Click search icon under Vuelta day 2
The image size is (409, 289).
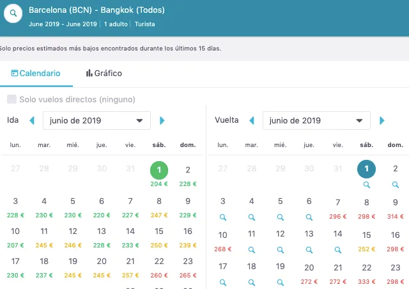click(x=396, y=185)
